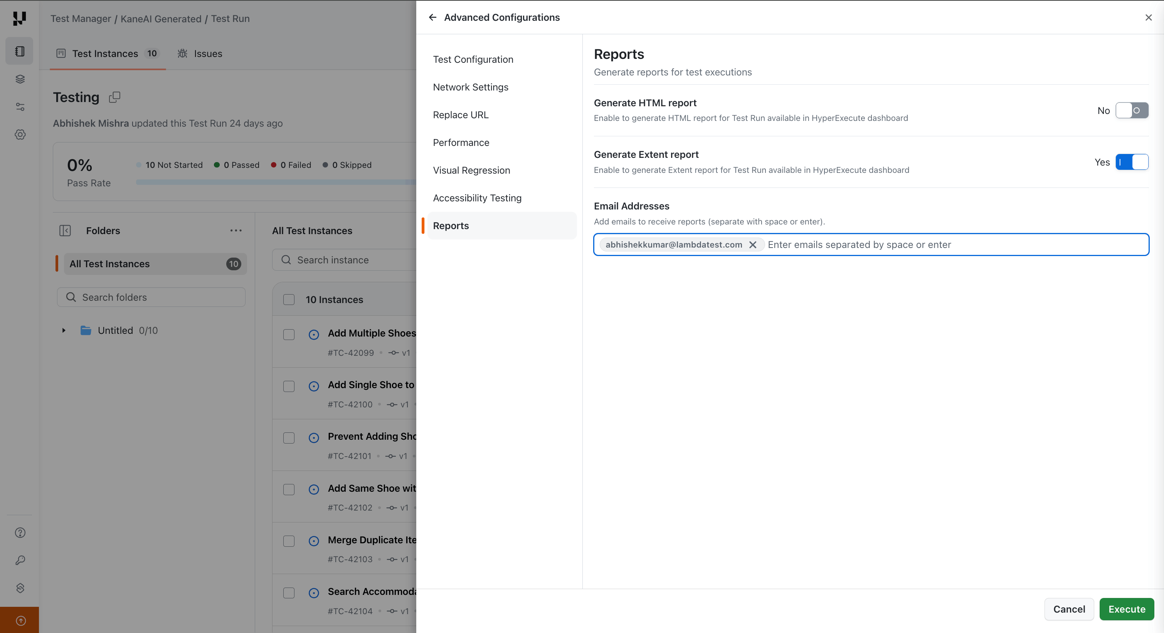
Task: Click the 0 Skipped legend
Action: pos(347,165)
